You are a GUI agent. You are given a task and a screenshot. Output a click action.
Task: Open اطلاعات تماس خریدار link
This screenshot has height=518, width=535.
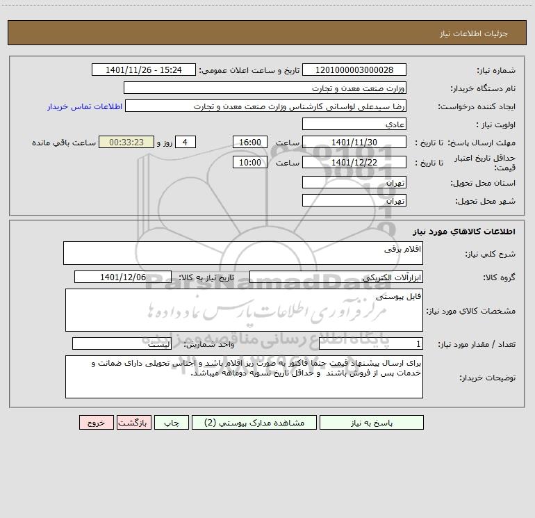pyautogui.click(x=85, y=106)
